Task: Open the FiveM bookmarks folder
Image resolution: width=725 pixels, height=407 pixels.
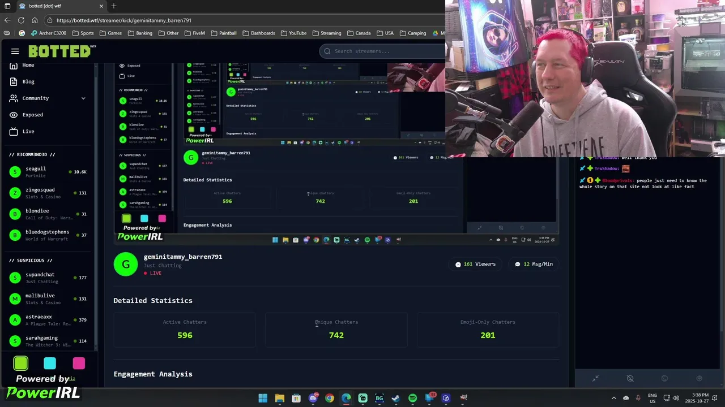Action: click(x=194, y=33)
